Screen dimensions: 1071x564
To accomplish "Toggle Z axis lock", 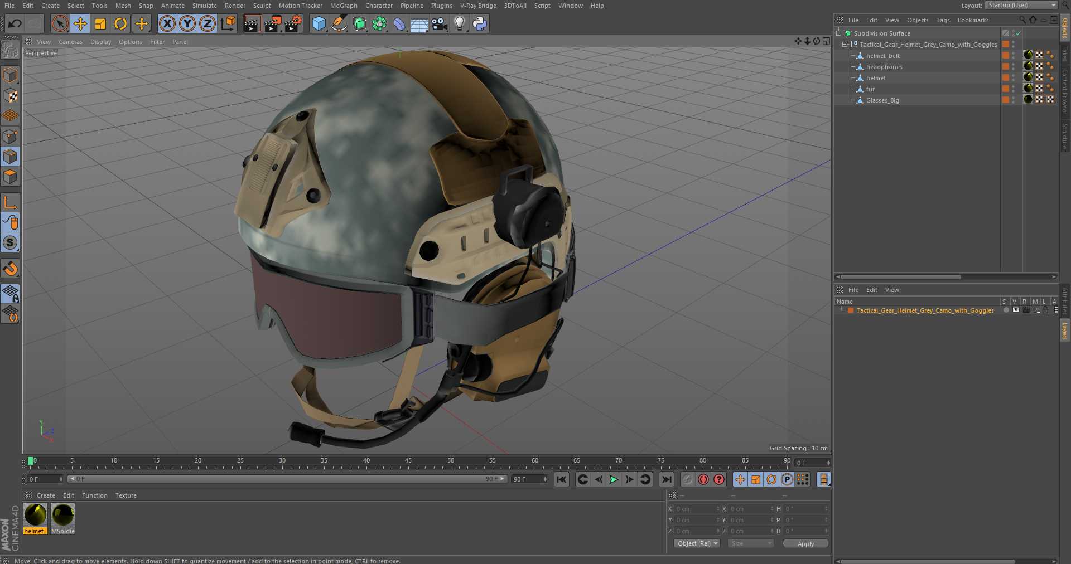I will pyautogui.click(x=208, y=23).
